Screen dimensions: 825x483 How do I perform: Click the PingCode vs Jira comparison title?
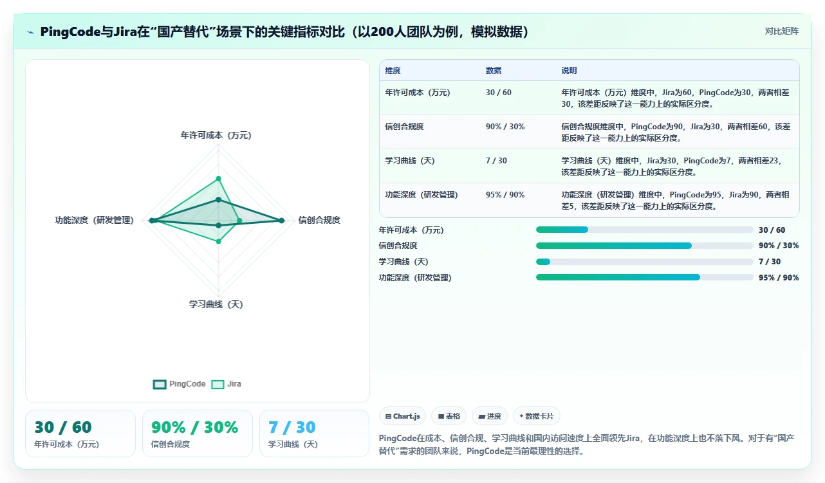[285, 32]
